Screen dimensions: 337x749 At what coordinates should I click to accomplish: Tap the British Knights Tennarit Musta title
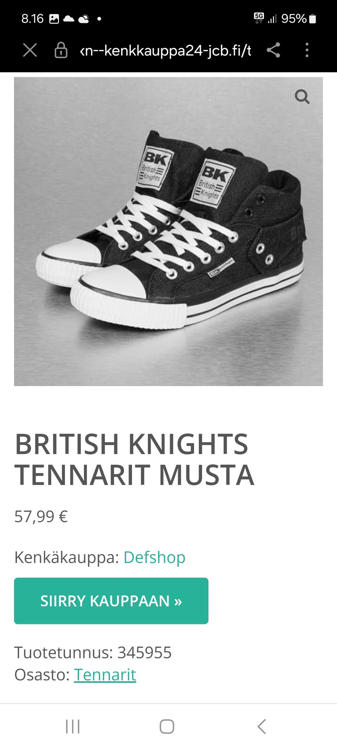(x=134, y=459)
